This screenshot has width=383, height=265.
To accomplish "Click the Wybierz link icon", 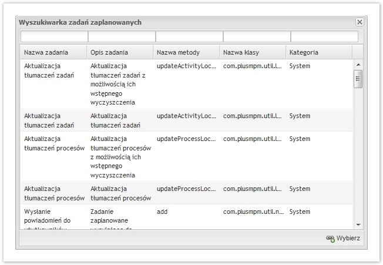I will tap(330, 238).
